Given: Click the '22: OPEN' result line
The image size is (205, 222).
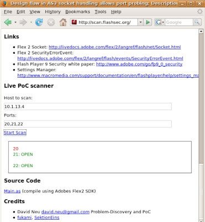Looking at the screenshot, I should (23, 165).
